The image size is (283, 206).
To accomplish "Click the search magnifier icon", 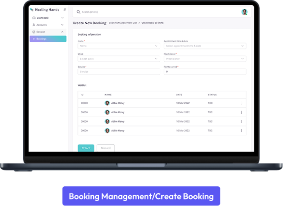I will click(78, 12).
